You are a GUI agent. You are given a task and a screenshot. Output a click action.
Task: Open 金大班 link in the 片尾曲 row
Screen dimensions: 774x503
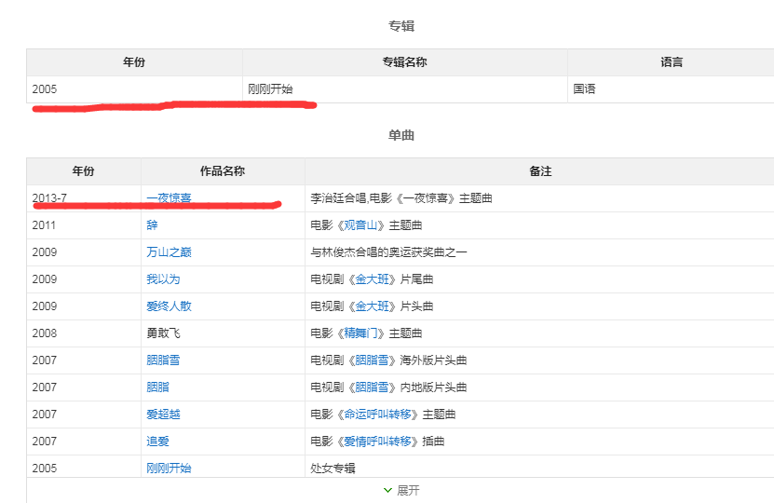coord(372,279)
